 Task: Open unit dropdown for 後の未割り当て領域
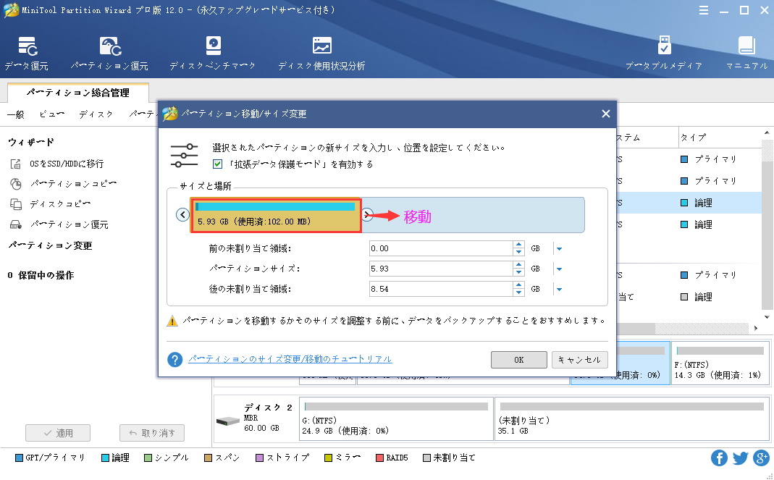(559, 290)
